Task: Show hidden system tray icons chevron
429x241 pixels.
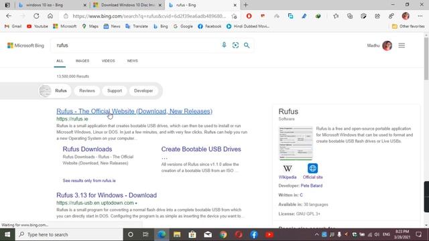Action: [x=316, y=234]
